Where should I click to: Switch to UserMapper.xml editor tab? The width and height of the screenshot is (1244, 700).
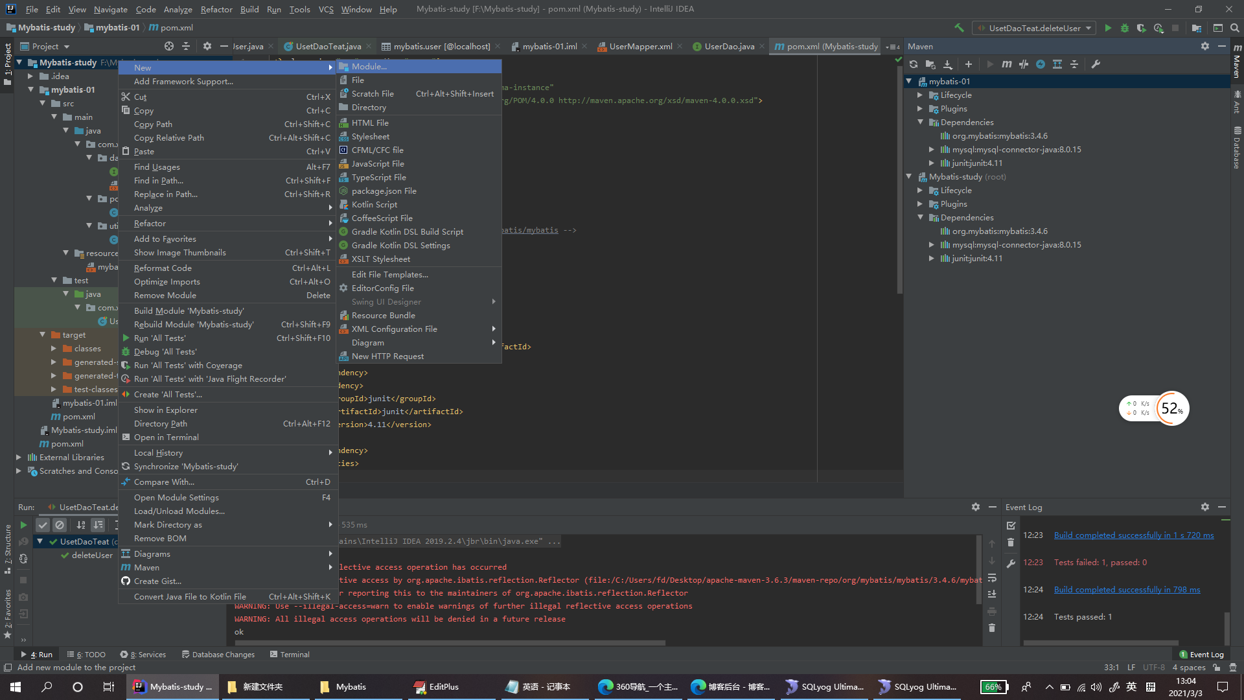tap(640, 46)
